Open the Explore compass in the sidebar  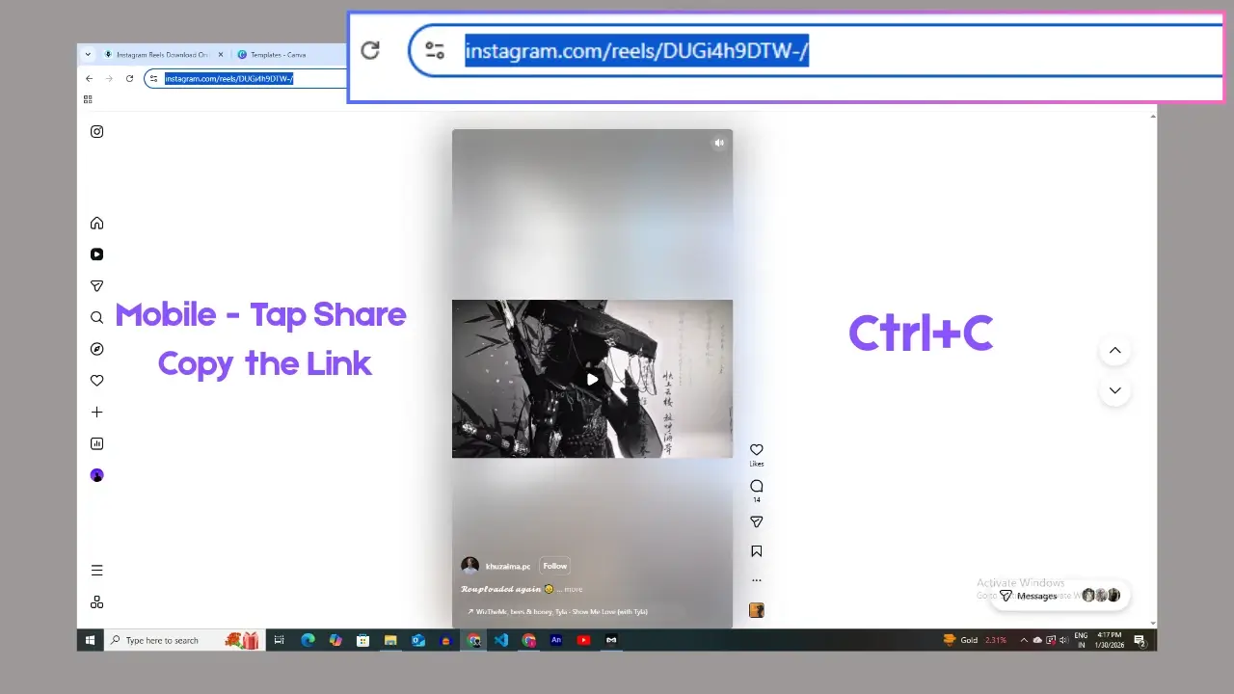click(x=96, y=349)
